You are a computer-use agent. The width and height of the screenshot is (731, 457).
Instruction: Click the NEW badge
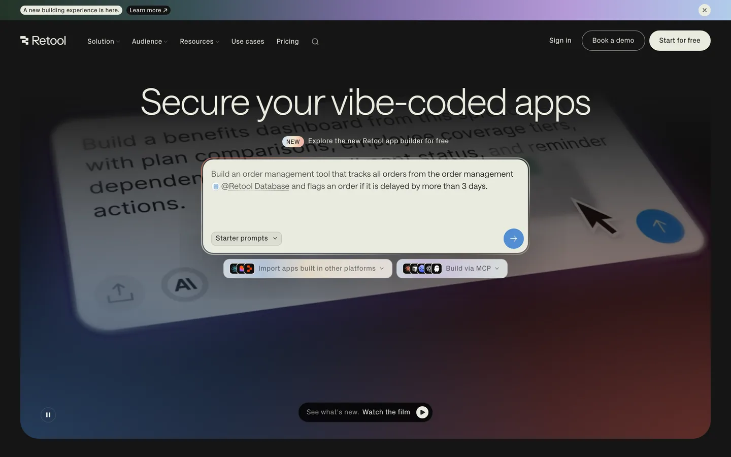[x=293, y=142]
